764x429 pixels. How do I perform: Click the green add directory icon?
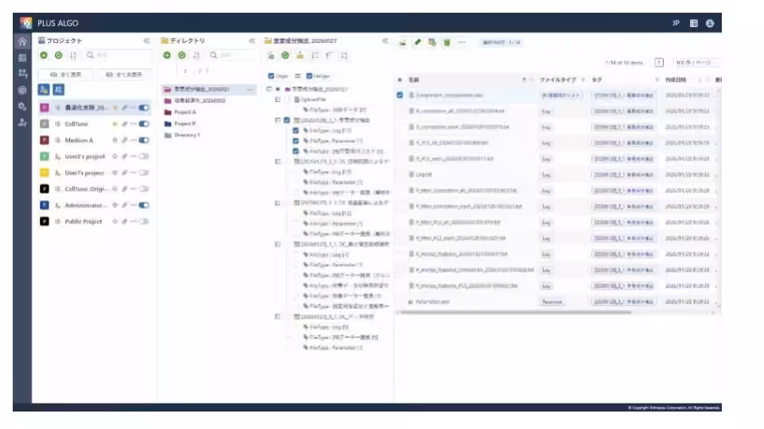click(167, 56)
